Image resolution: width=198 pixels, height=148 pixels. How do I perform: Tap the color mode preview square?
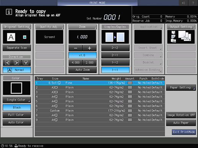(x=16, y=88)
